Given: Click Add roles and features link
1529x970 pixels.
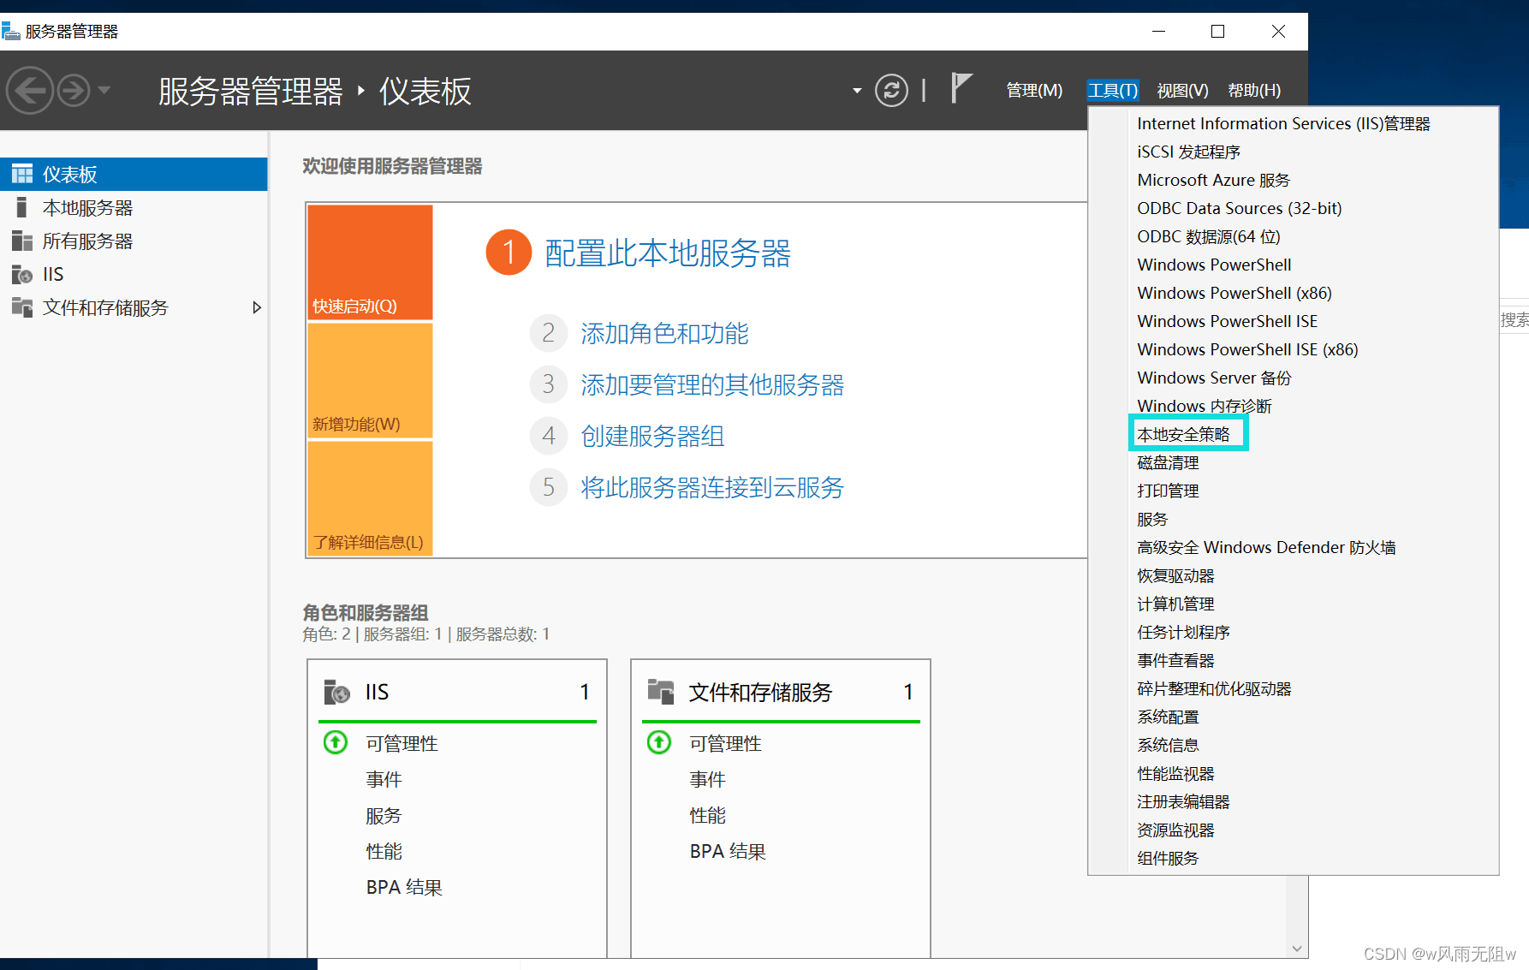Looking at the screenshot, I should click(664, 334).
